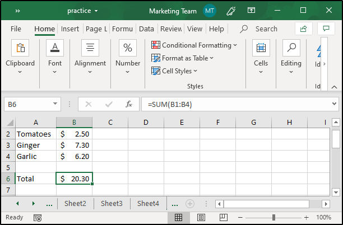Click the Zoom out minus button
343x225 pixels.
coord(240,218)
